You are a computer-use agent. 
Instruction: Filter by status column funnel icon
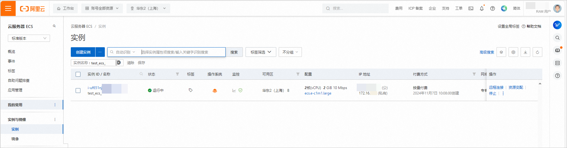pyautogui.click(x=177, y=74)
